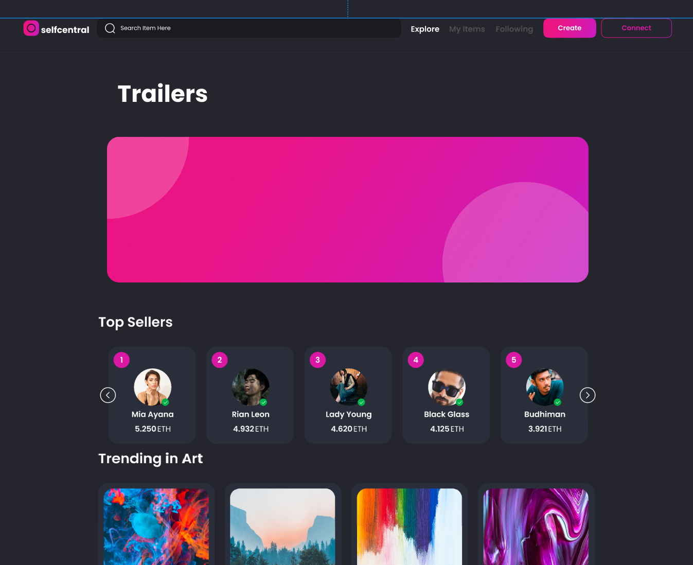
Task: Click rank 1 badge on seller card
Action: click(121, 360)
